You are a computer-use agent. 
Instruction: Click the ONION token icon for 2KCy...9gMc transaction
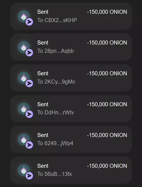coord(24,78)
